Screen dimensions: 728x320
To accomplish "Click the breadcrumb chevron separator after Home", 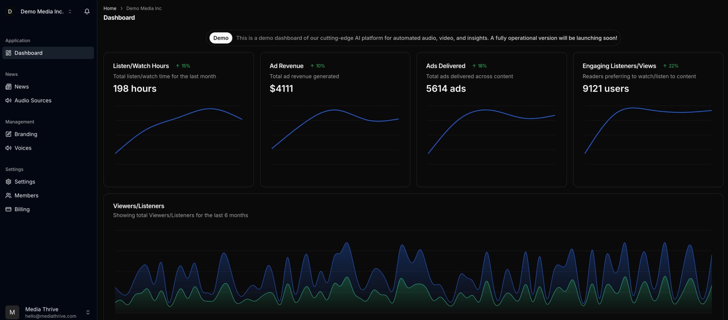I will 121,8.
